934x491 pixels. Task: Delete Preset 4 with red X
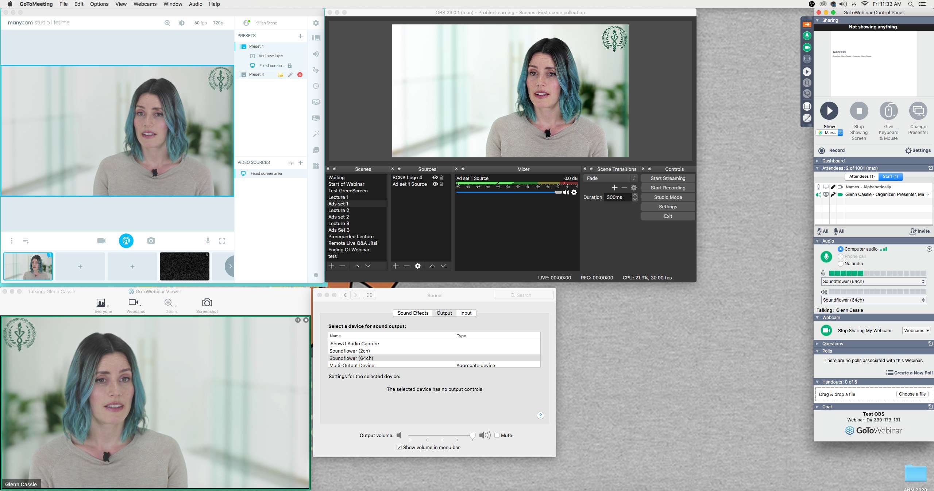point(300,75)
